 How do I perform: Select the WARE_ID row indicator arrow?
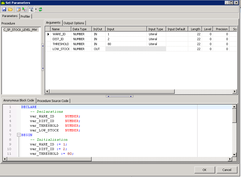pos(48,34)
